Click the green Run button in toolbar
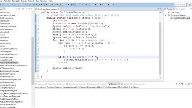 39,5
